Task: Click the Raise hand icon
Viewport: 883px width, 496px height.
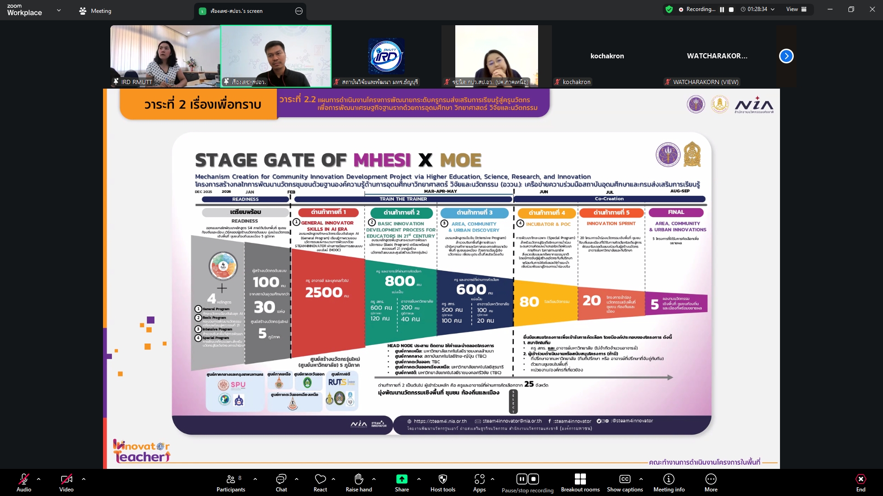Action: (x=359, y=479)
